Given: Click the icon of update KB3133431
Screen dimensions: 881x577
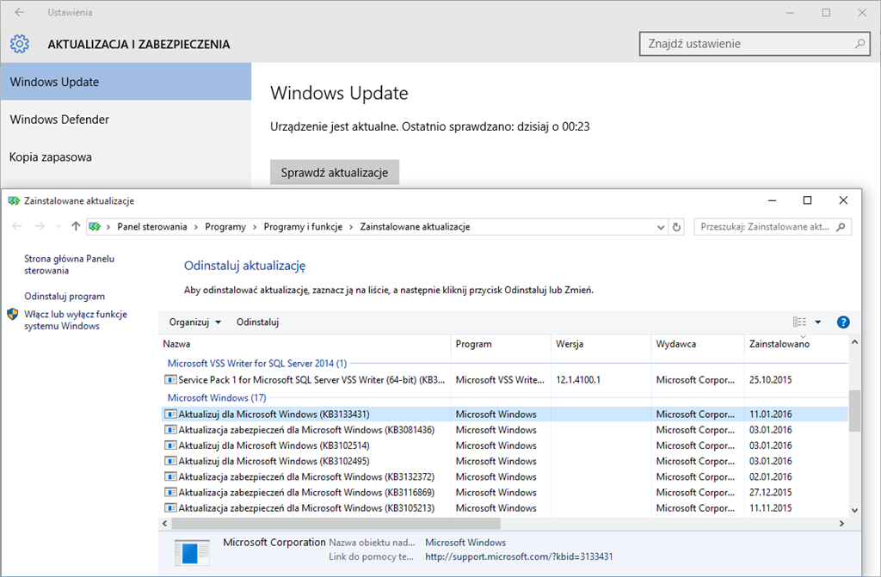Looking at the screenshot, I should click(x=170, y=414).
